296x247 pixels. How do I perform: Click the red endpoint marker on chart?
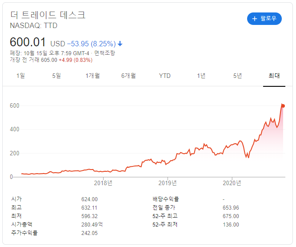tap(283, 106)
